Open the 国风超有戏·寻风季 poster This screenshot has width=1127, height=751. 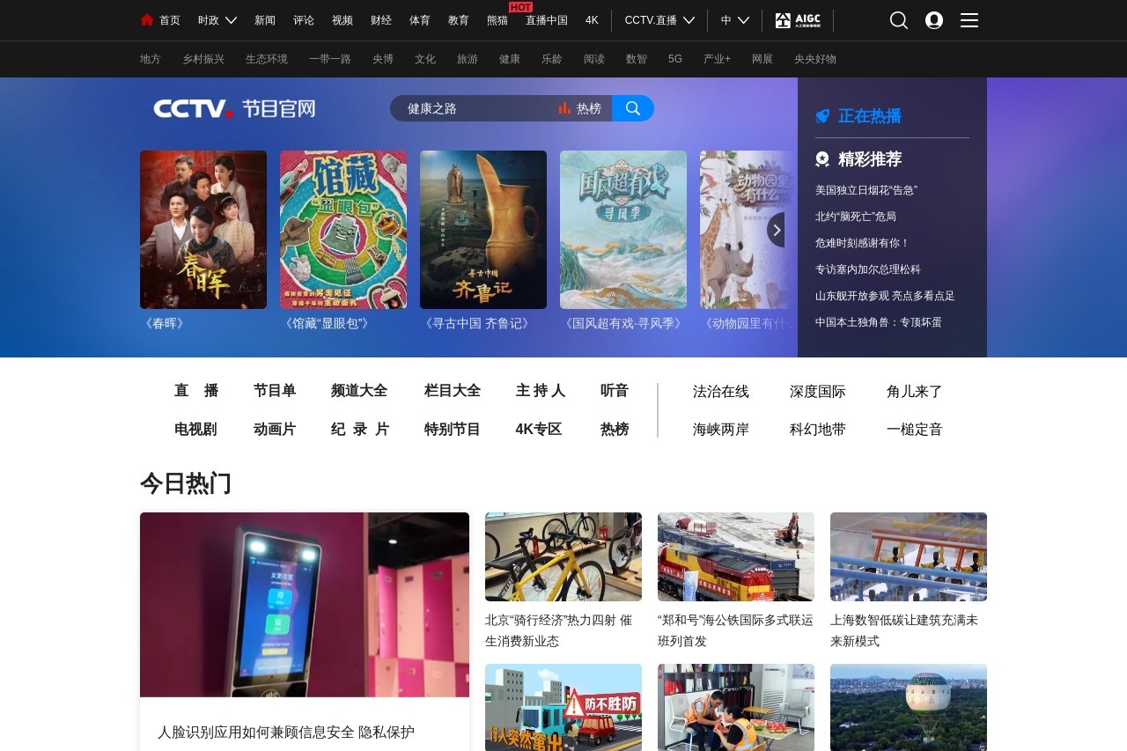pos(623,230)
